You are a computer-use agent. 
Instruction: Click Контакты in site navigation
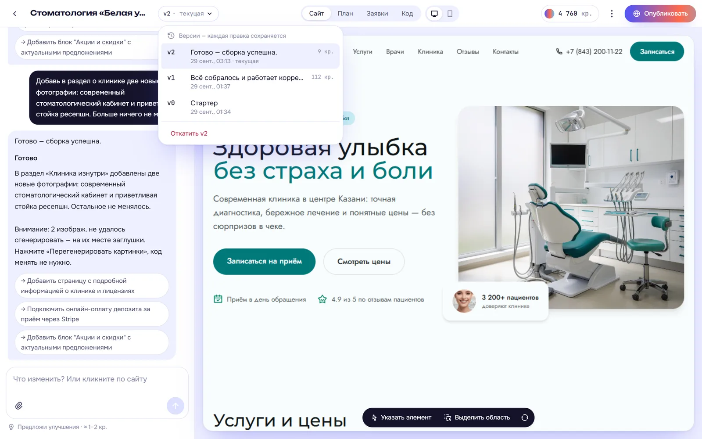coord(505,52)
